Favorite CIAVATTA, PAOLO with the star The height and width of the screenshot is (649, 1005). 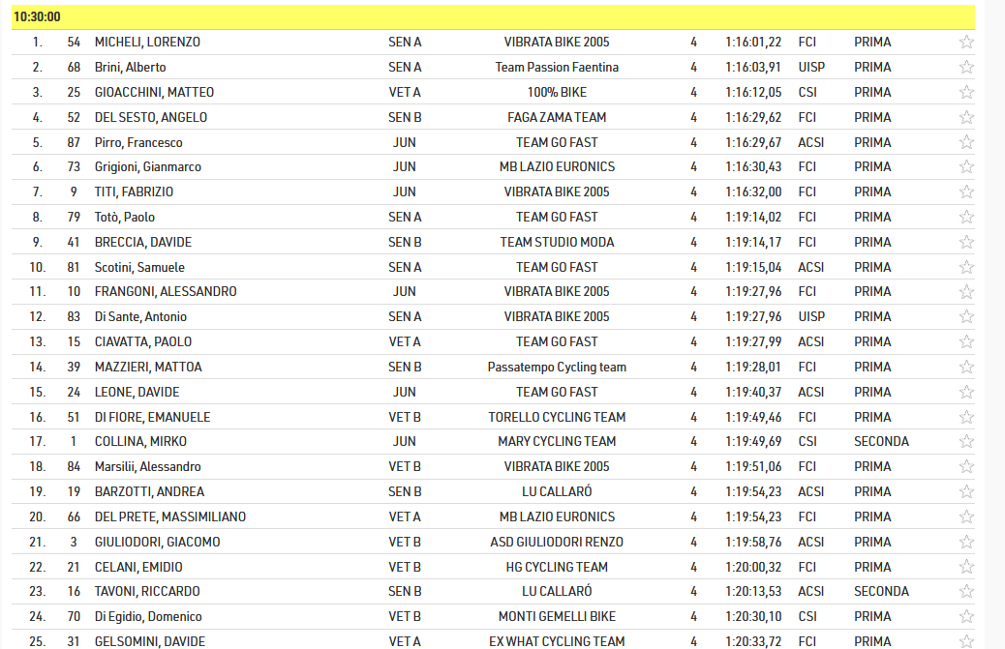[x=966, y=342]
